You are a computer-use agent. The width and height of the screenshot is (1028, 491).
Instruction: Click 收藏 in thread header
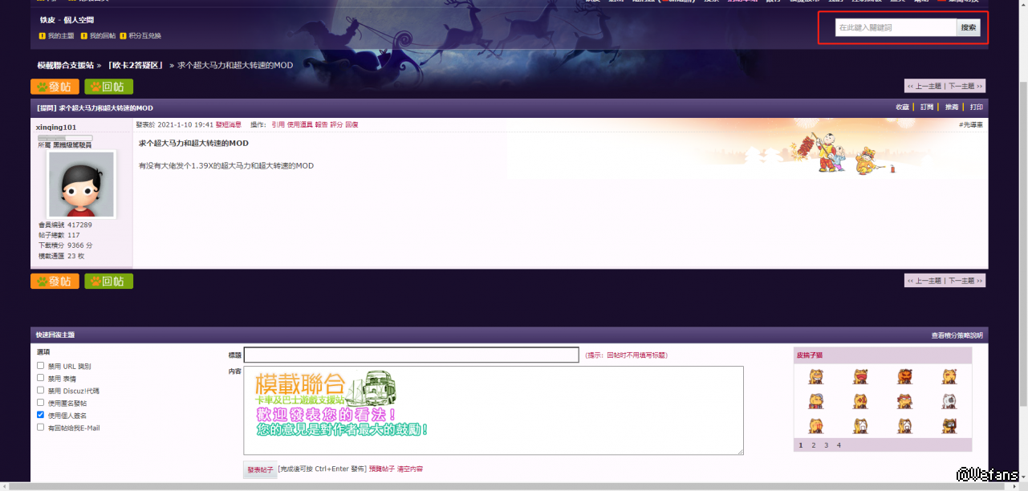903,108
